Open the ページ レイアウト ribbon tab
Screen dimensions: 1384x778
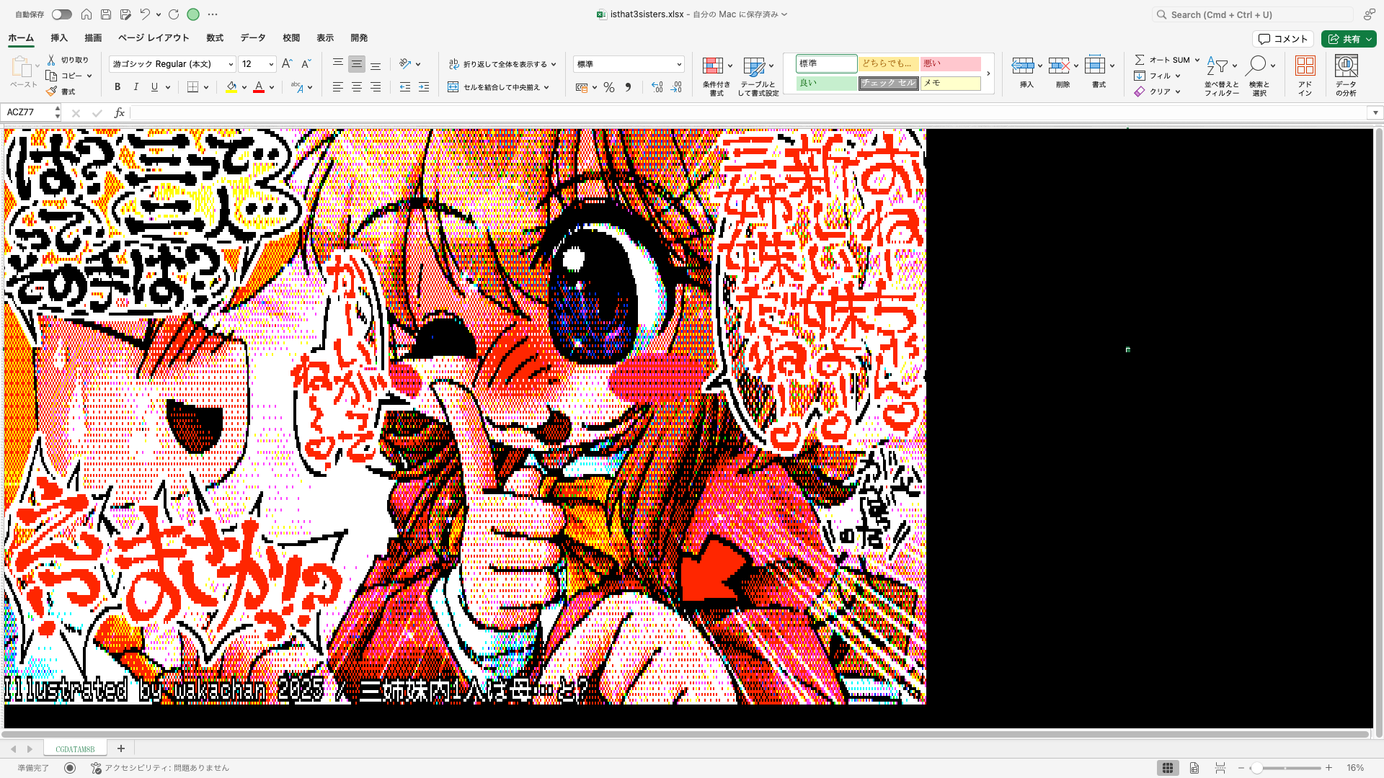point(154,38)
